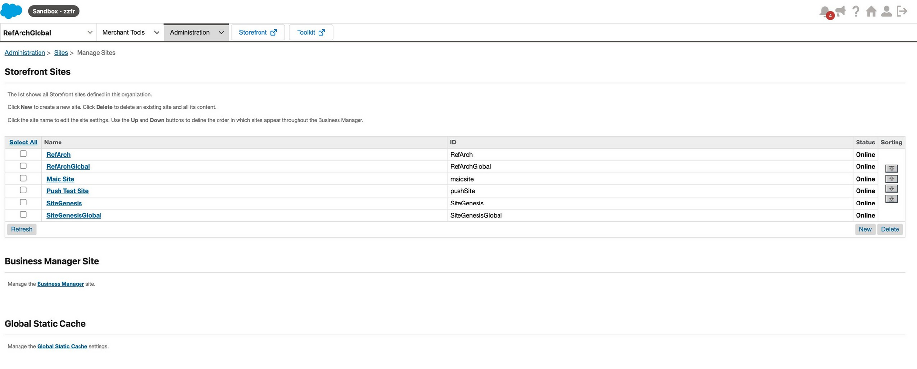
Task: Open the user profile icon
Action: point(887,11)
